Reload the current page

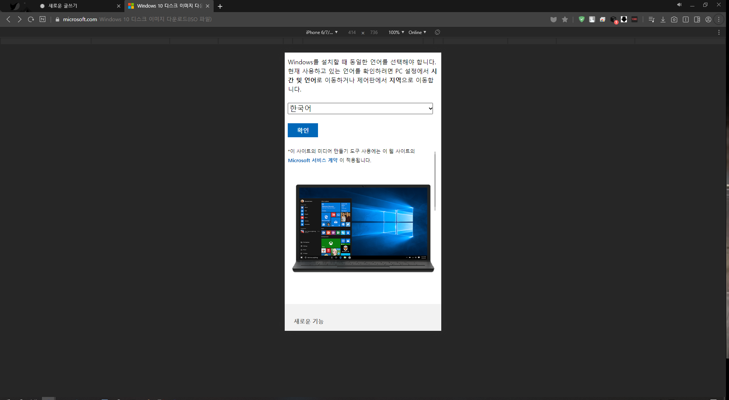[x=31, y=19]
